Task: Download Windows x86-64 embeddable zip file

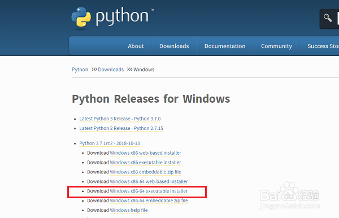Action: 149,200
